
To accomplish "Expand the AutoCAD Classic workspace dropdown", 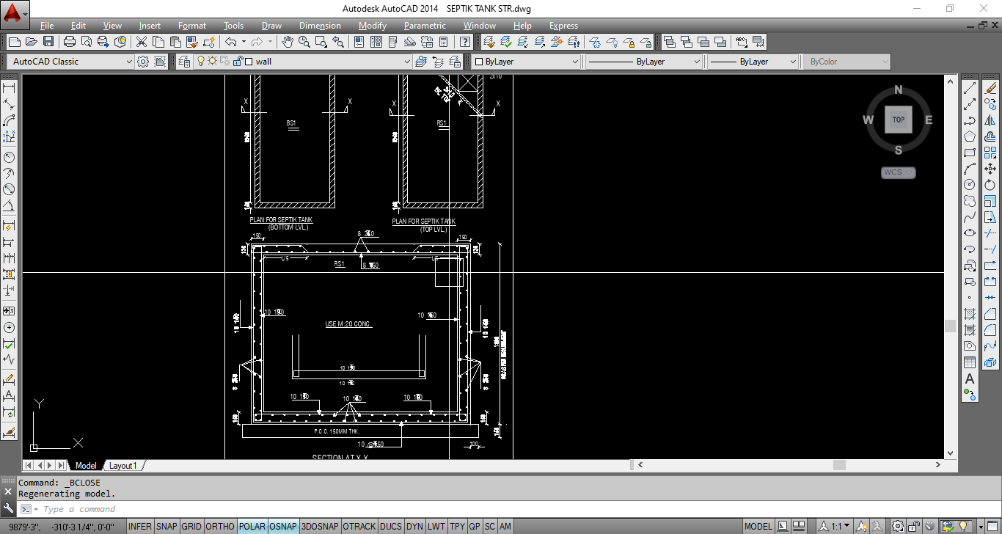I will tap(129, 62).
